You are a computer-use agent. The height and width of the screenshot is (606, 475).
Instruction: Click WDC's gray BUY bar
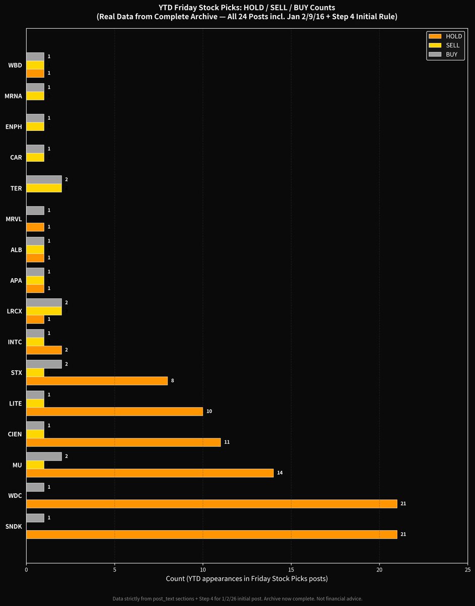35,487
